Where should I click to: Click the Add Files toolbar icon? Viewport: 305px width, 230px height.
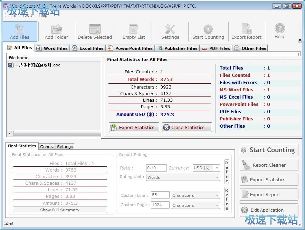pyautogui.click(x=20, y=31)
